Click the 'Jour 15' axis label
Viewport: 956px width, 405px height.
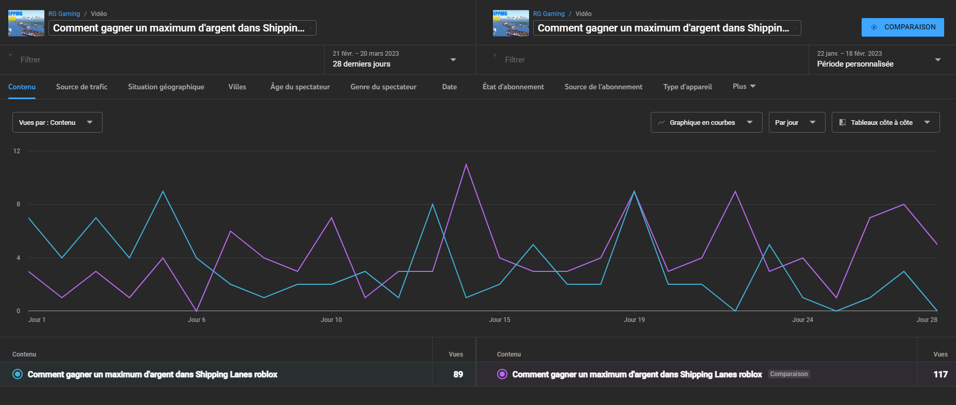tap(500, 320)
